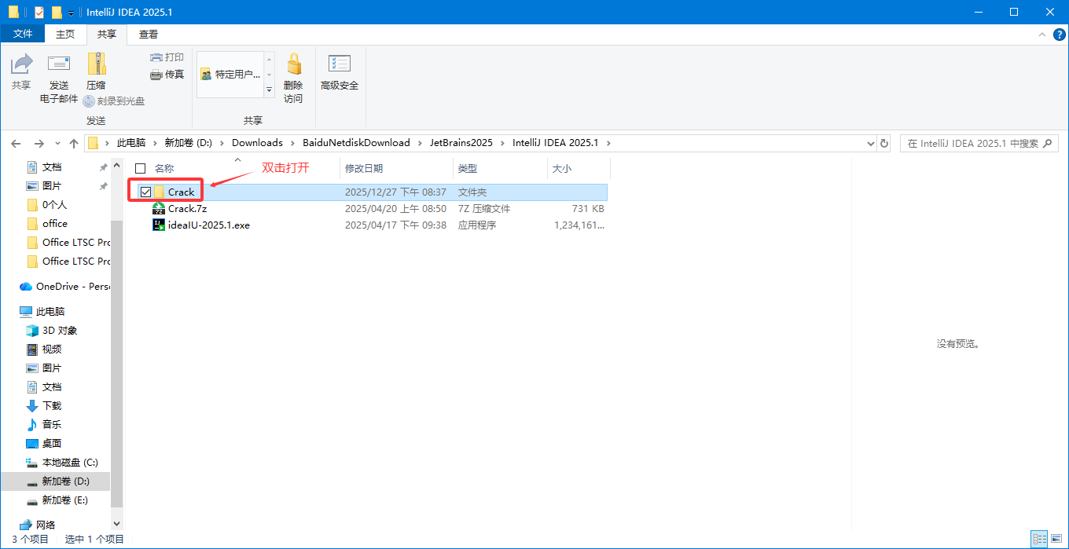Click 此电脑 in the address breadcrumb
1069x549 pixels.
(131, 143)
